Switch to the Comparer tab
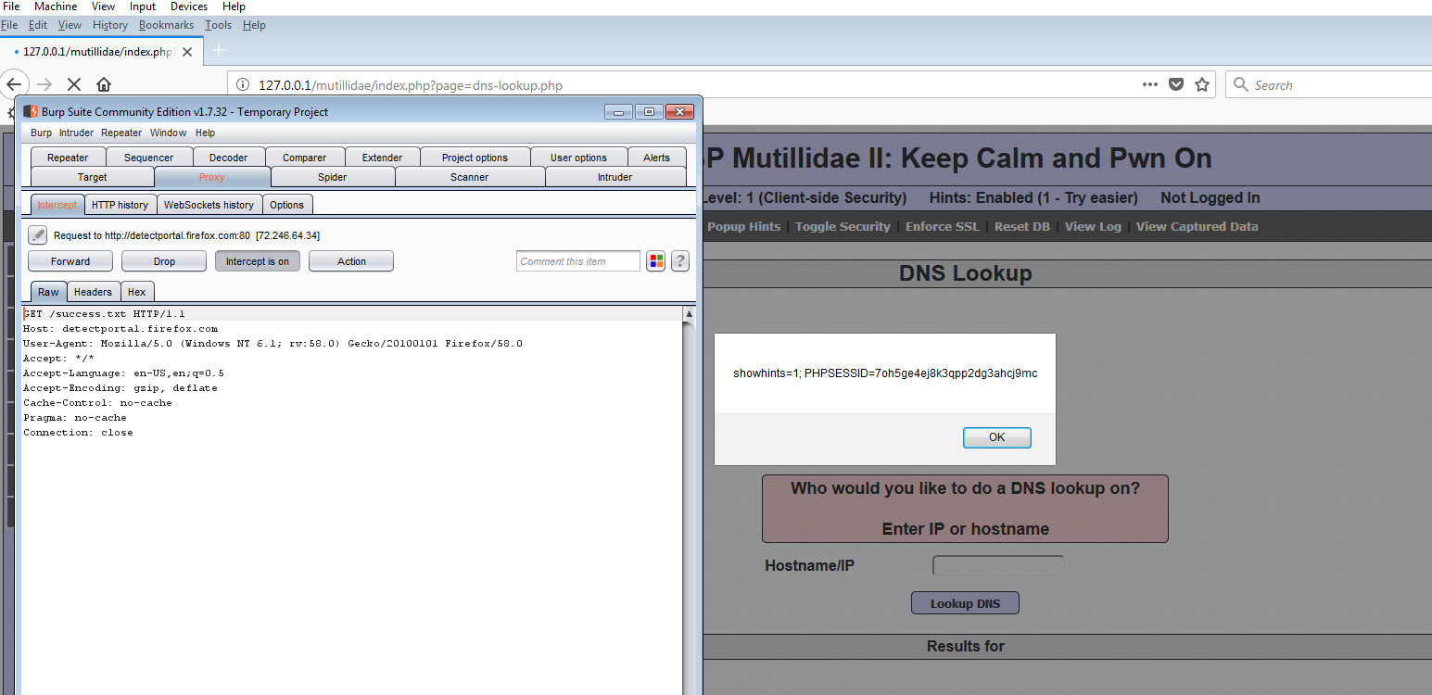Viewport: 1432px width, 695px height. coord(304,158)
